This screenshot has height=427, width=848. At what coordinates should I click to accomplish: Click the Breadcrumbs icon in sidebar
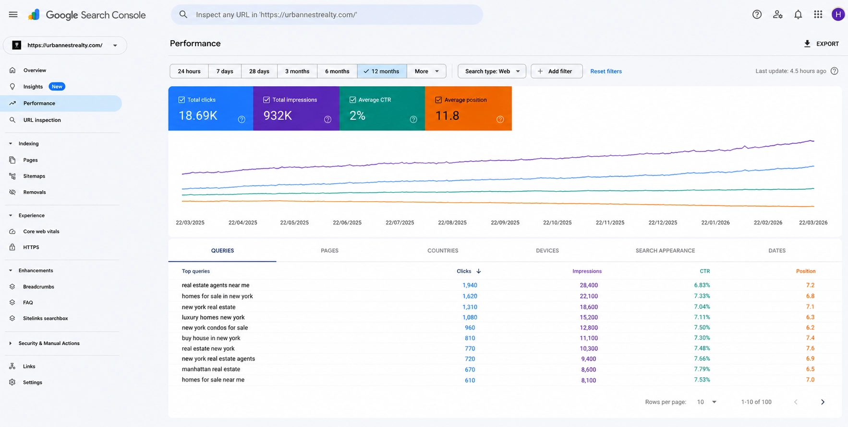coord(12,287)
